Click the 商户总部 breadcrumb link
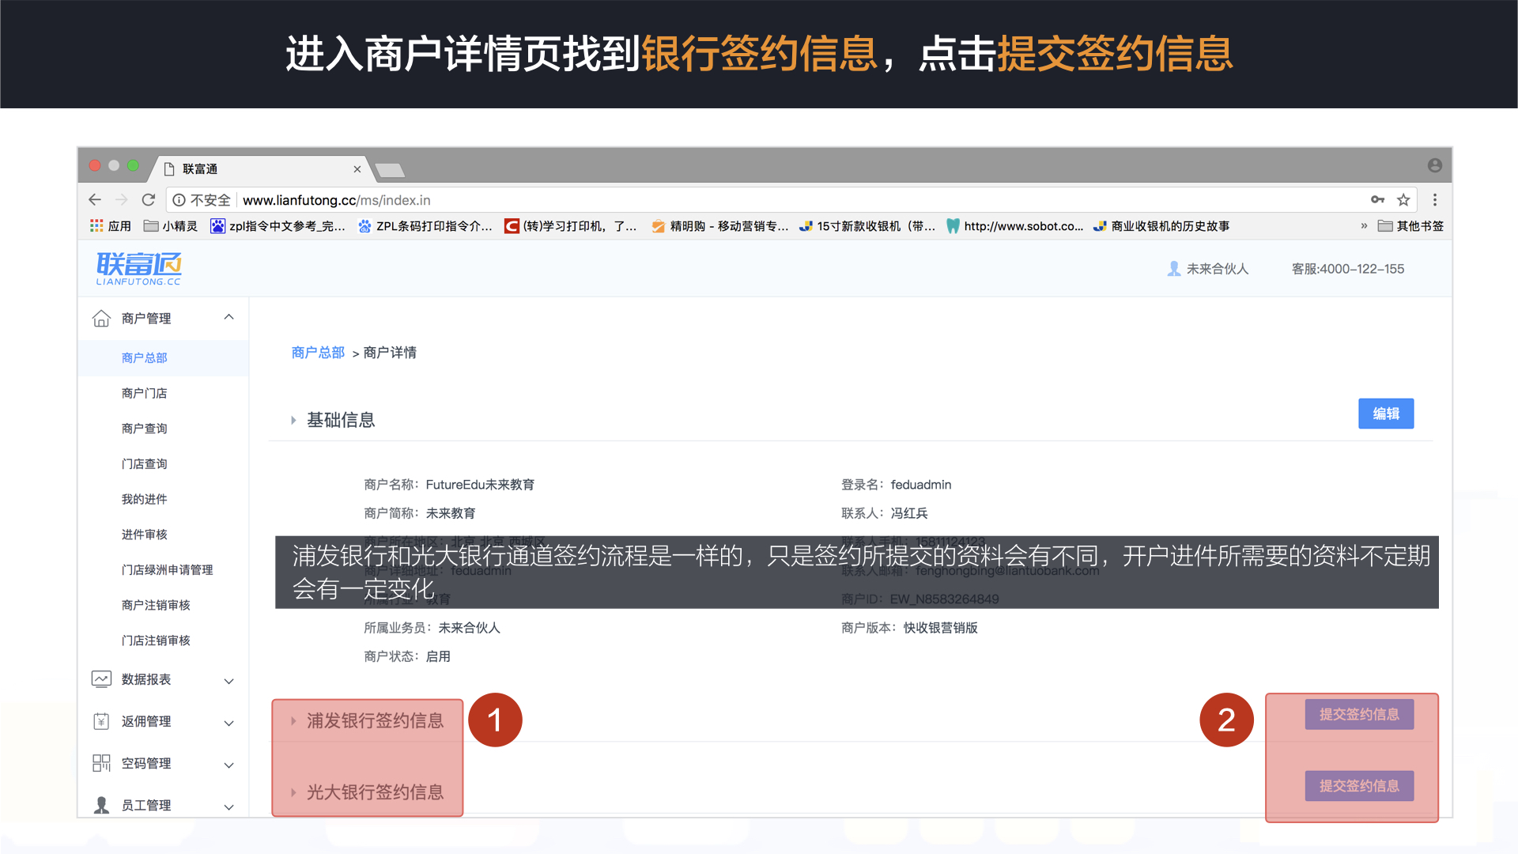This screenshot has width=1518, height=854. (318, 353)
